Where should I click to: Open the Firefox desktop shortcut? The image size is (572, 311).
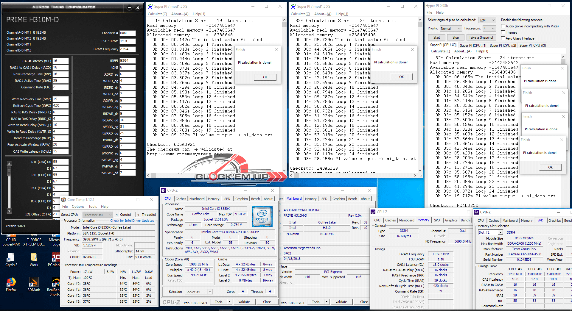(11, 282)
